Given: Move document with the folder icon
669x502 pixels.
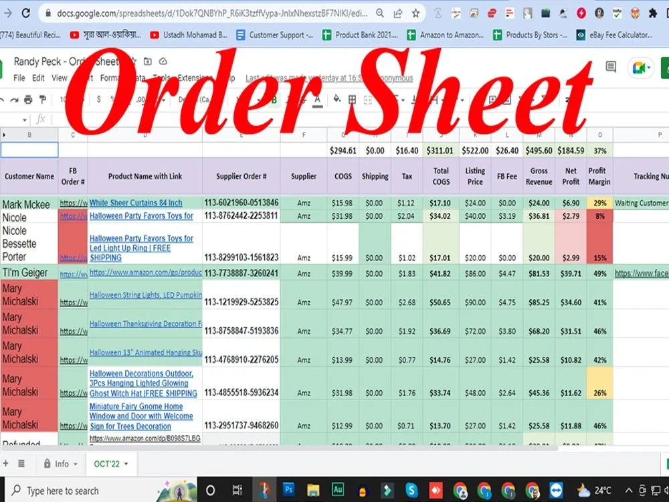Looking at the screenshot, I should click(148, 62).
